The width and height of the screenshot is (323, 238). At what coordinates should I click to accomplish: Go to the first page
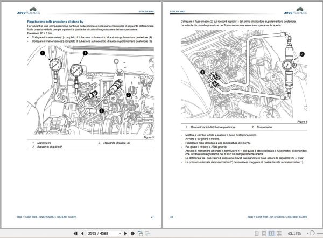[x=75, y=234]
